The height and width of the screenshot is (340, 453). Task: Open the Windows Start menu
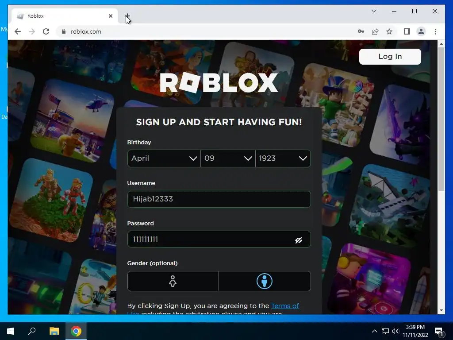pyautogui.click(x=11, y=331)
